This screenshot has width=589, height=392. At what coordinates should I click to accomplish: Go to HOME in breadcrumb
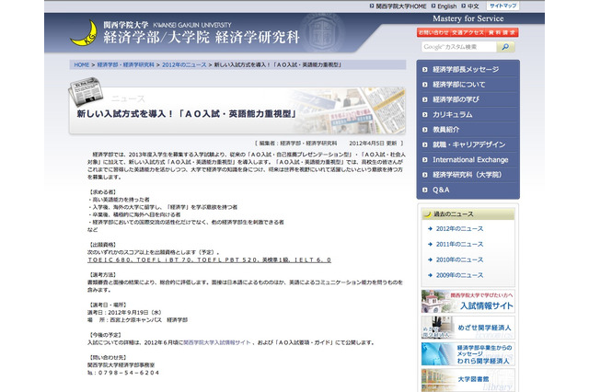[x=82, y=65]
